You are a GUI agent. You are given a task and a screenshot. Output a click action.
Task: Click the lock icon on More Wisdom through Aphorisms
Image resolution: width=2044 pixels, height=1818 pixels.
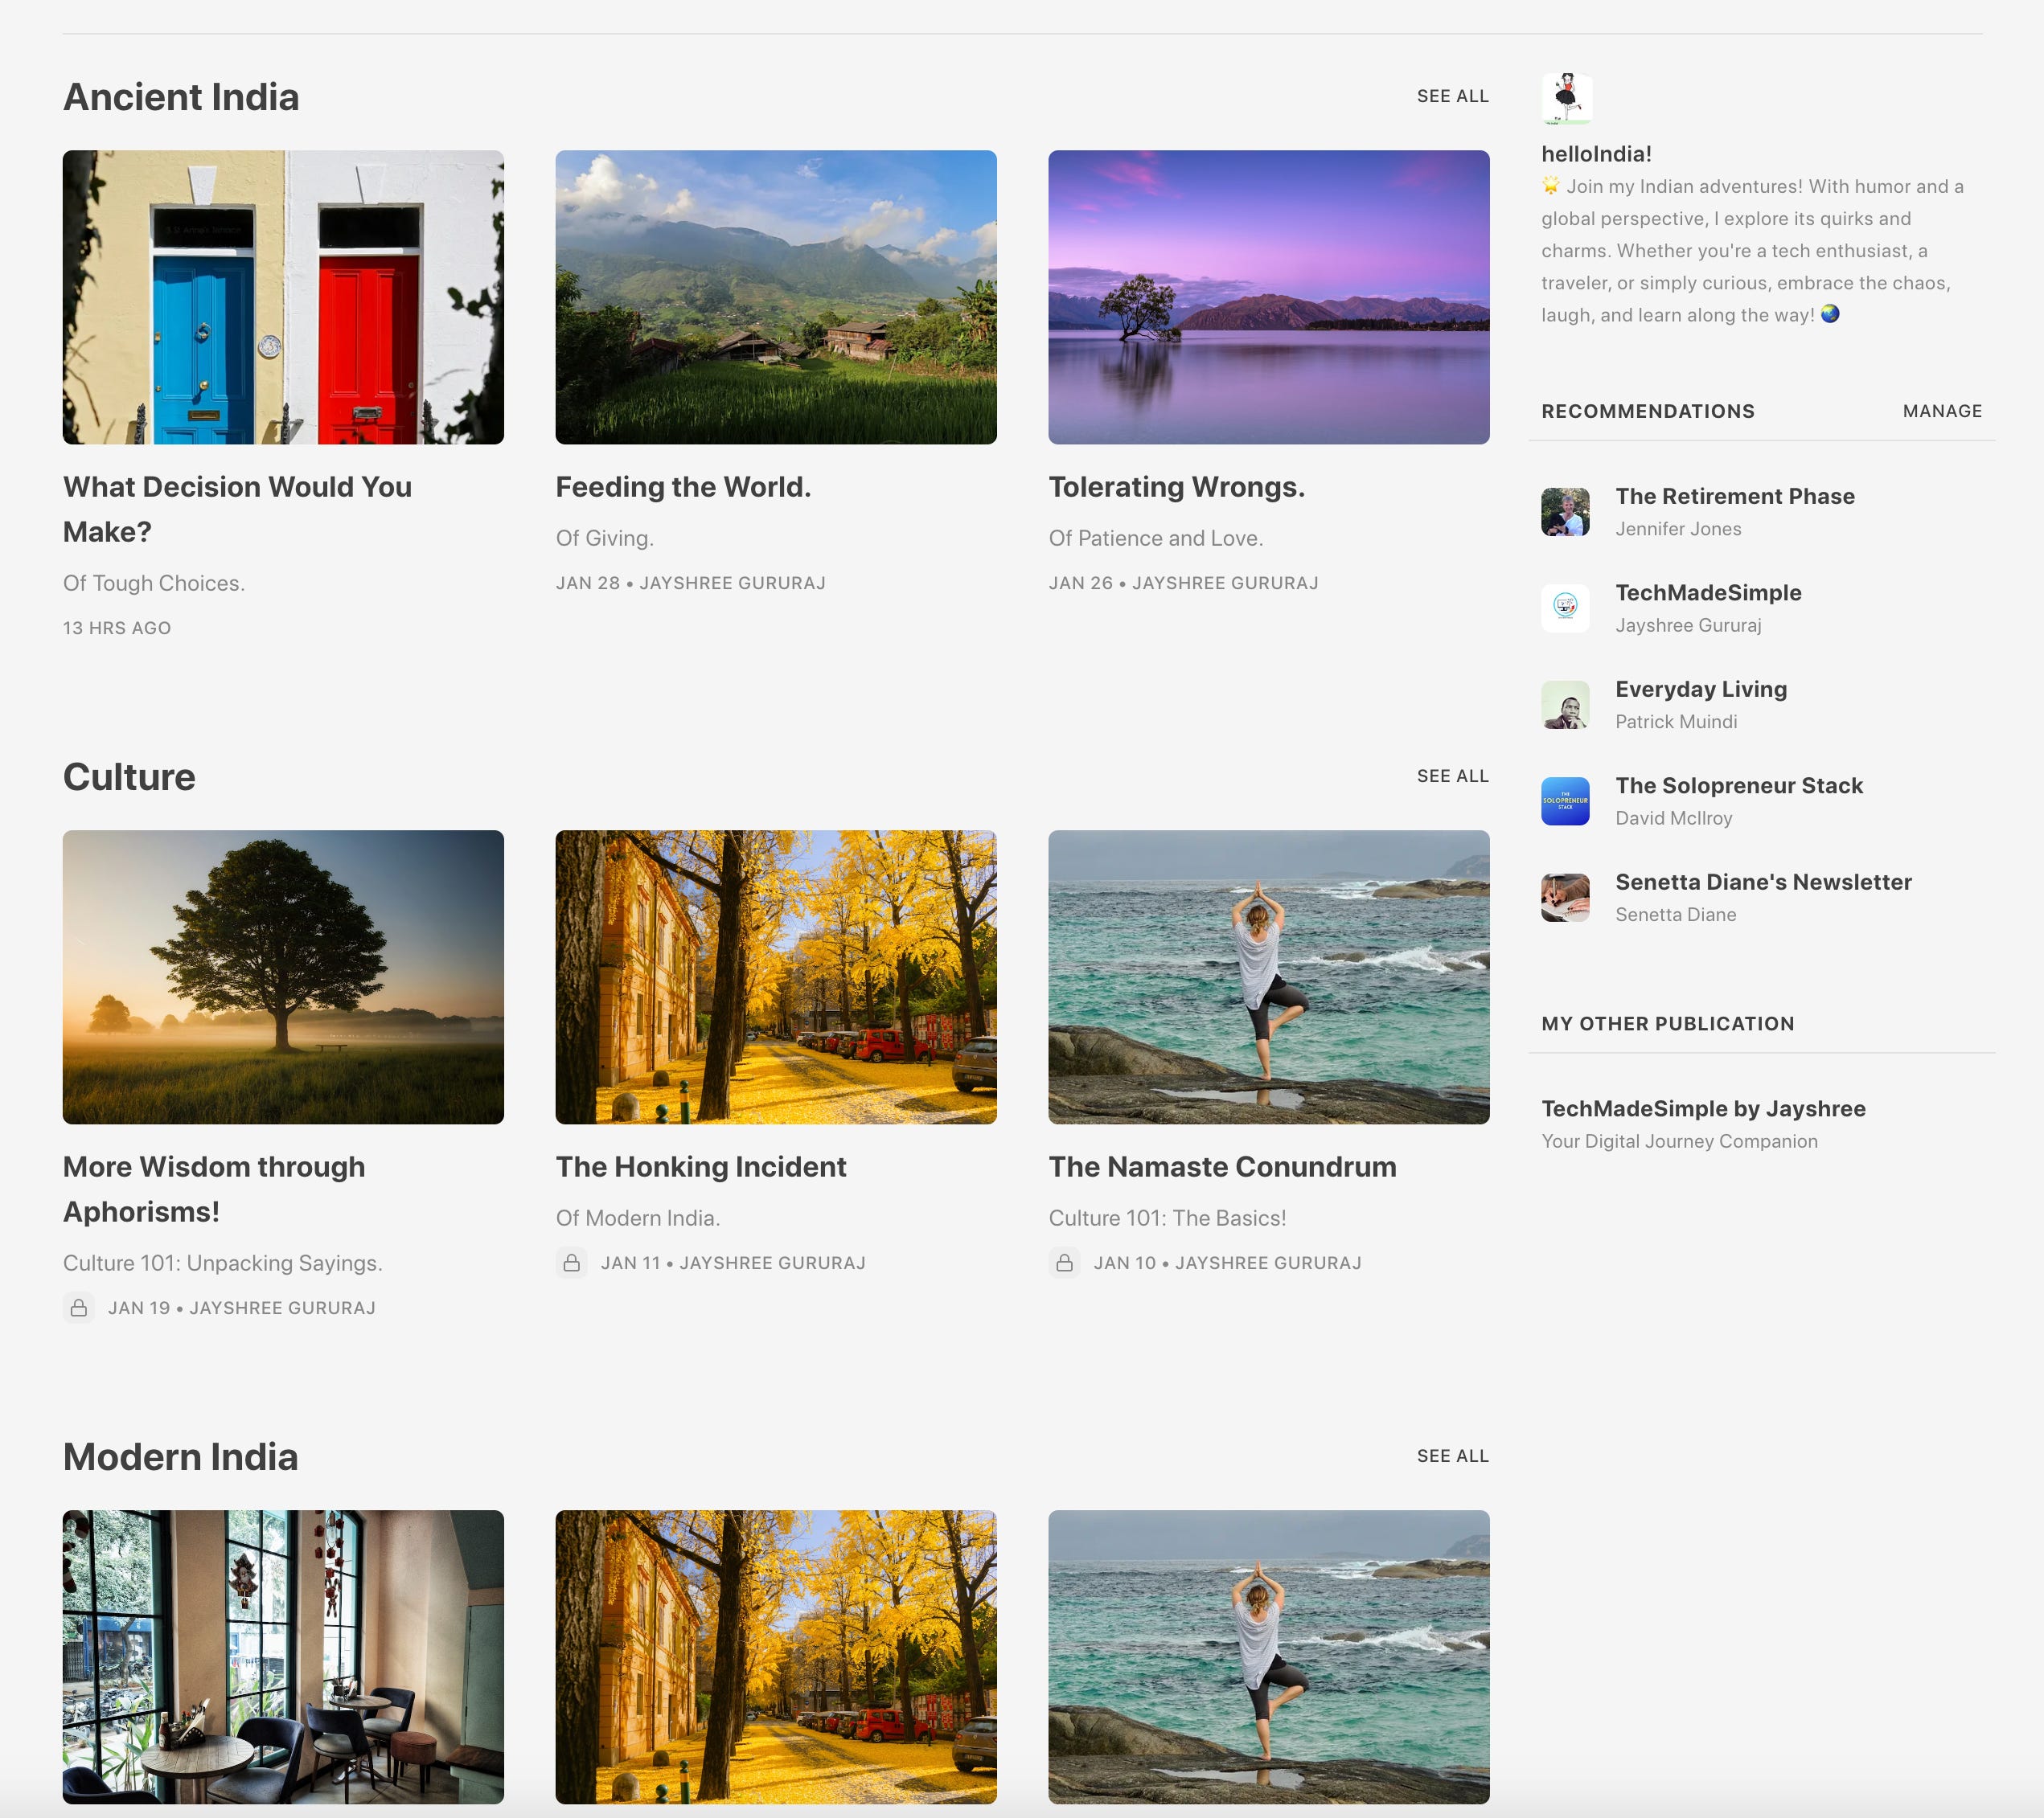(79, 1308)
